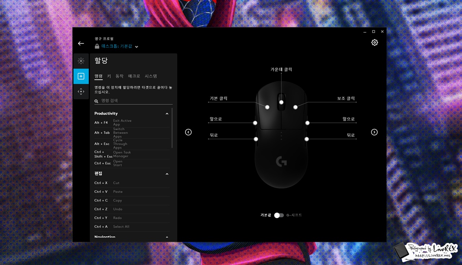Show previous mouse view with left arrow

pos(188,132)
